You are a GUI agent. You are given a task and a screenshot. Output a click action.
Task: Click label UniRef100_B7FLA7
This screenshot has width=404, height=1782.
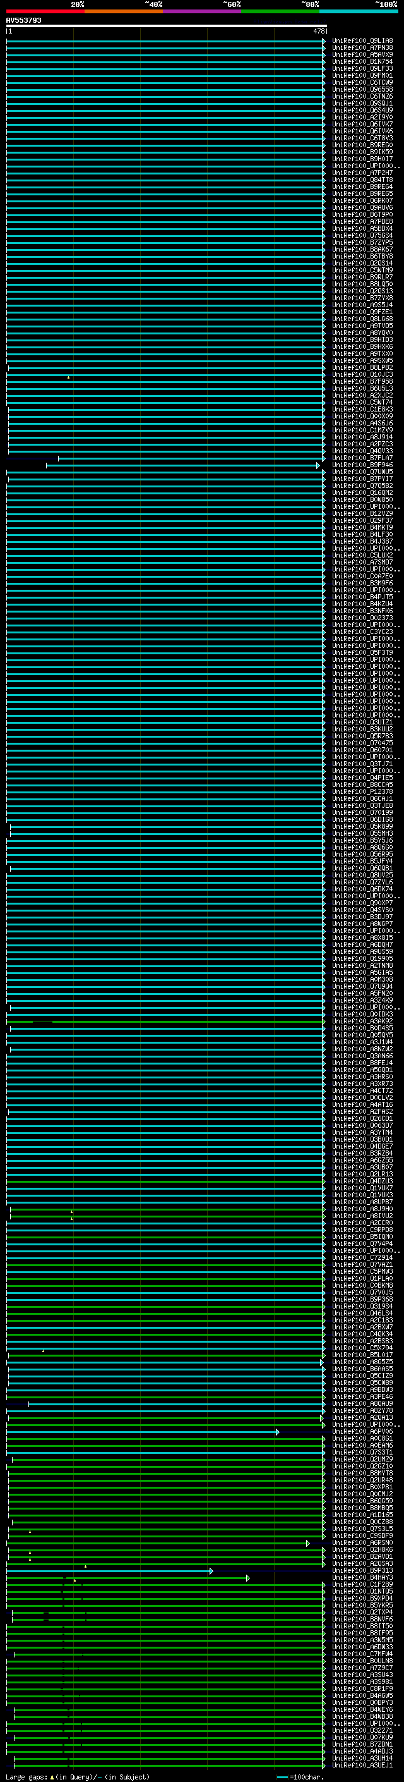[x=362, y=458]
